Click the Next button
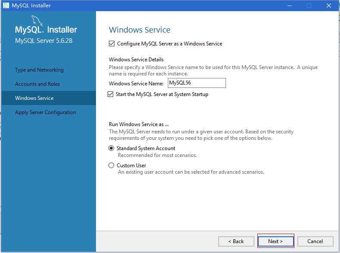 tap(275, 241)
